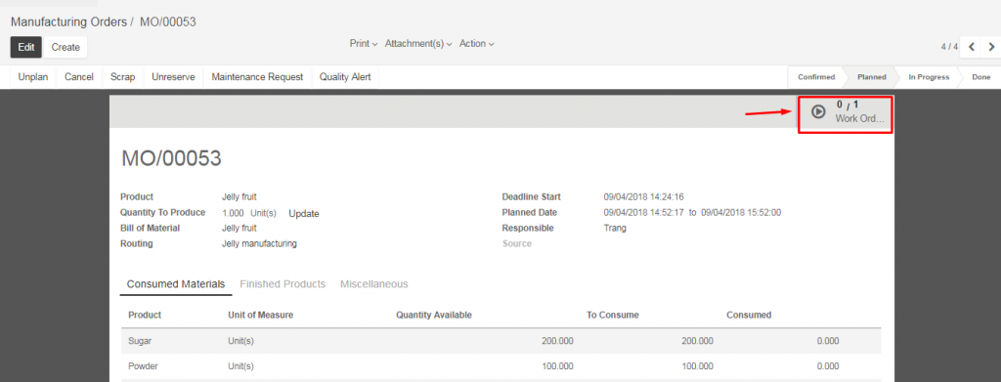Click the MO/00053 title heading
Screen dimensions: 1001x382
pyautogui.click(x=171, y=158)
